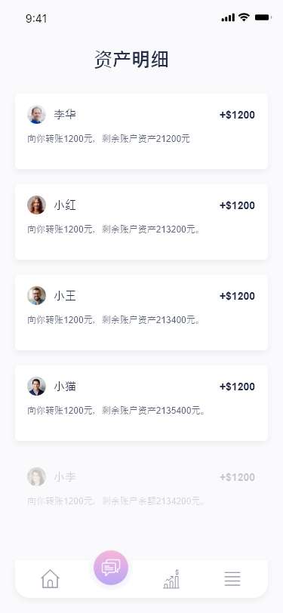Open the 李华 transfer record card
Screen dimensions: 283x613
pos(142,131)
